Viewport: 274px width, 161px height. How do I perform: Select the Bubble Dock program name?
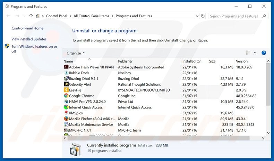tap(79, 73)
